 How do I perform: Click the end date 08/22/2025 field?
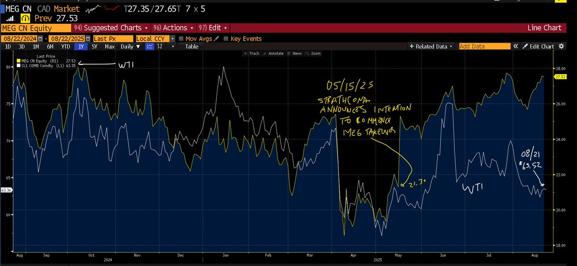(67, 39)
